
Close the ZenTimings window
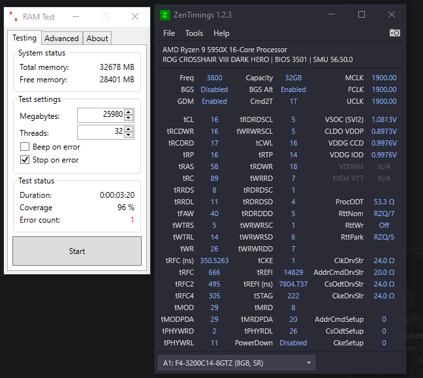coord(392,14)
